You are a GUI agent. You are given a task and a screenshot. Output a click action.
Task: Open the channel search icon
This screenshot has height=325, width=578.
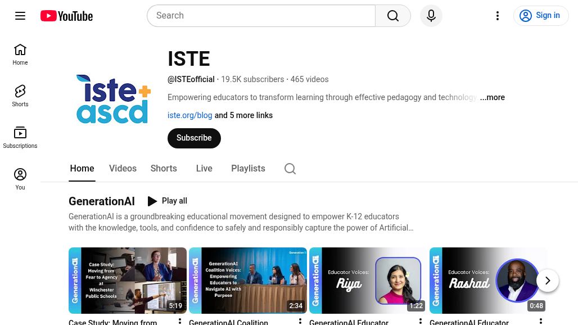[x=290, y=168]
